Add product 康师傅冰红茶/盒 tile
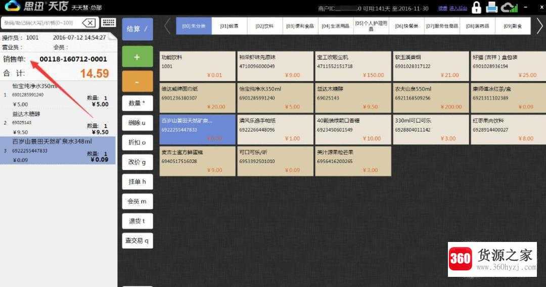 pyautogui.click(x=509, y=98)
